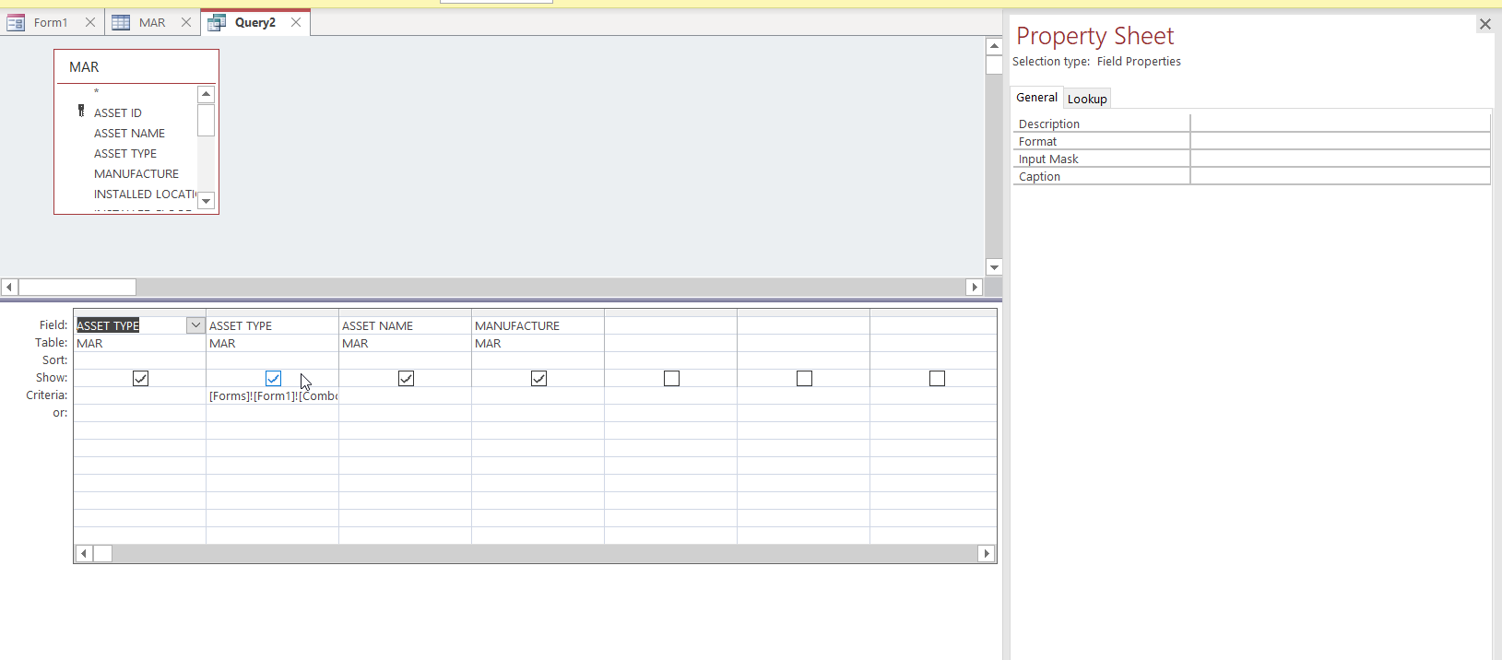The height and width of the screenshot is (660, 1502).
Task: Click the Query2 tab query icon
Action: pyautogui.click(x=217, y=23)
